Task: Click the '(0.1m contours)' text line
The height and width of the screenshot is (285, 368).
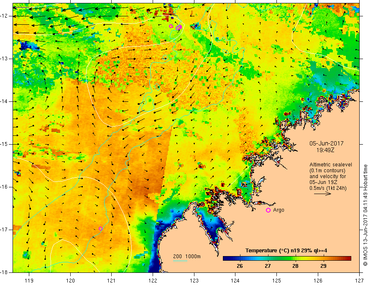Action: [x=327, y=171]
